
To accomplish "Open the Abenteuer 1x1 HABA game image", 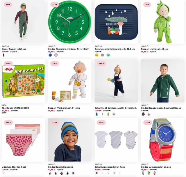I will point(23,81).
